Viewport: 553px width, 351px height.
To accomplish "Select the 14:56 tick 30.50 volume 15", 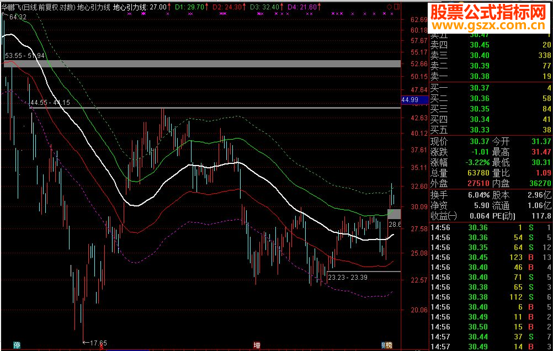I will (x=491, y=327).
